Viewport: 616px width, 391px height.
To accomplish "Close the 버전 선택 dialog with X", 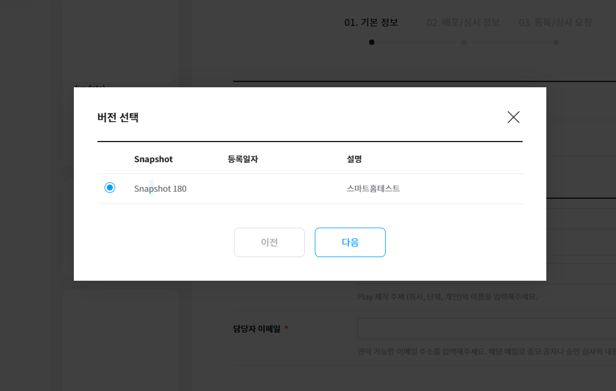I will click(x=513, y=117).
